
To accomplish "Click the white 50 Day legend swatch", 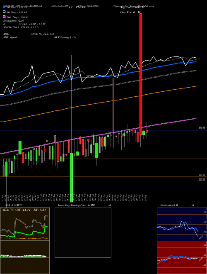I will point(4,12).
